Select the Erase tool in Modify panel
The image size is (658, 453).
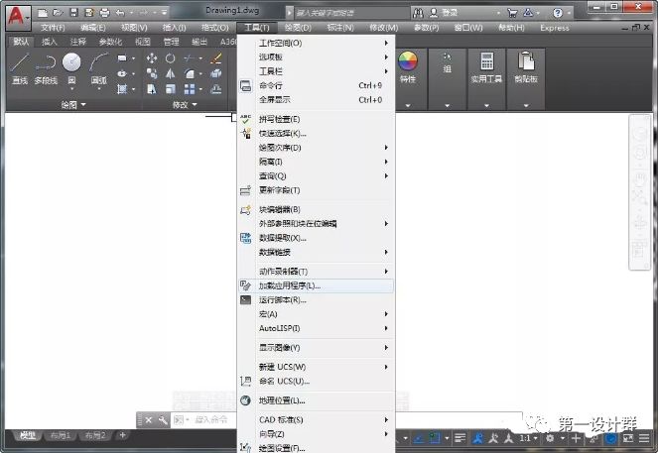pyautogui.click(x=216, y=58)
